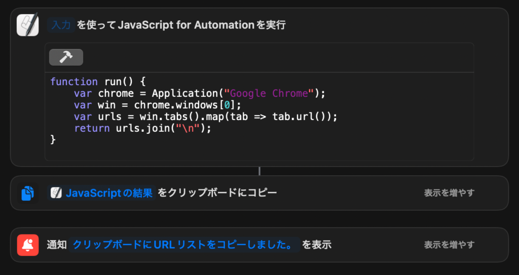Click the connector line between the two actions
This screenshot has width=519, height=275.
point(259,171)
